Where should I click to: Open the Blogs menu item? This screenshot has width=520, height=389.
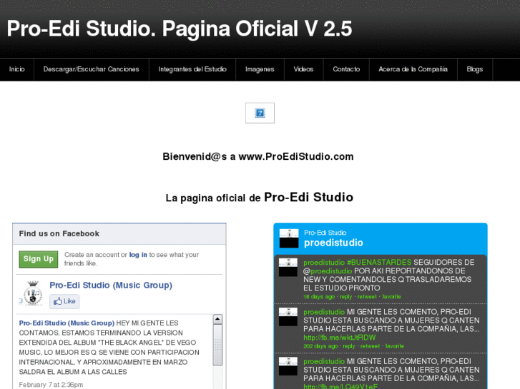coord(475,69)
